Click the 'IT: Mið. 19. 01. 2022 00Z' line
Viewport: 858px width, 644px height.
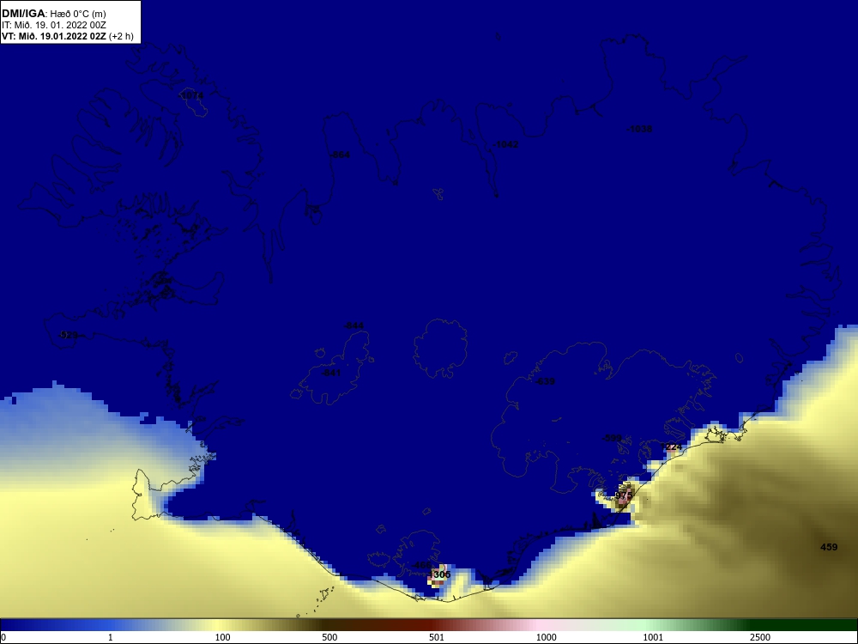(x=53, y=25)
